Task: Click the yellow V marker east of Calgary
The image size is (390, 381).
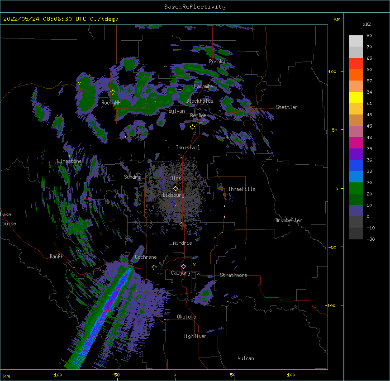Action: [x=194, y=264]
